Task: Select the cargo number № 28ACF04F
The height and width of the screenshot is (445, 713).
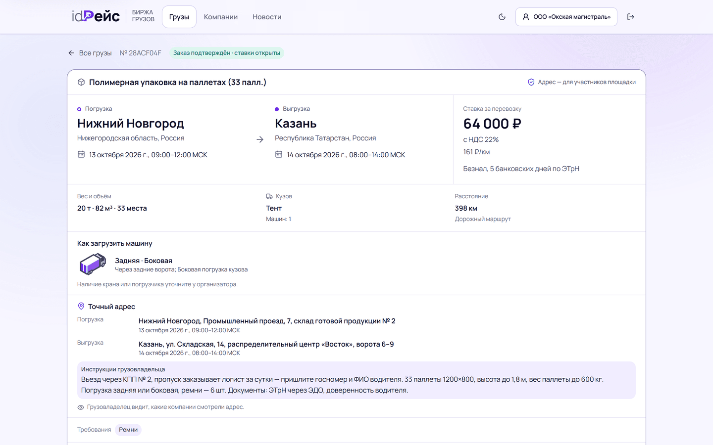Action: click(x=141, y=53)
